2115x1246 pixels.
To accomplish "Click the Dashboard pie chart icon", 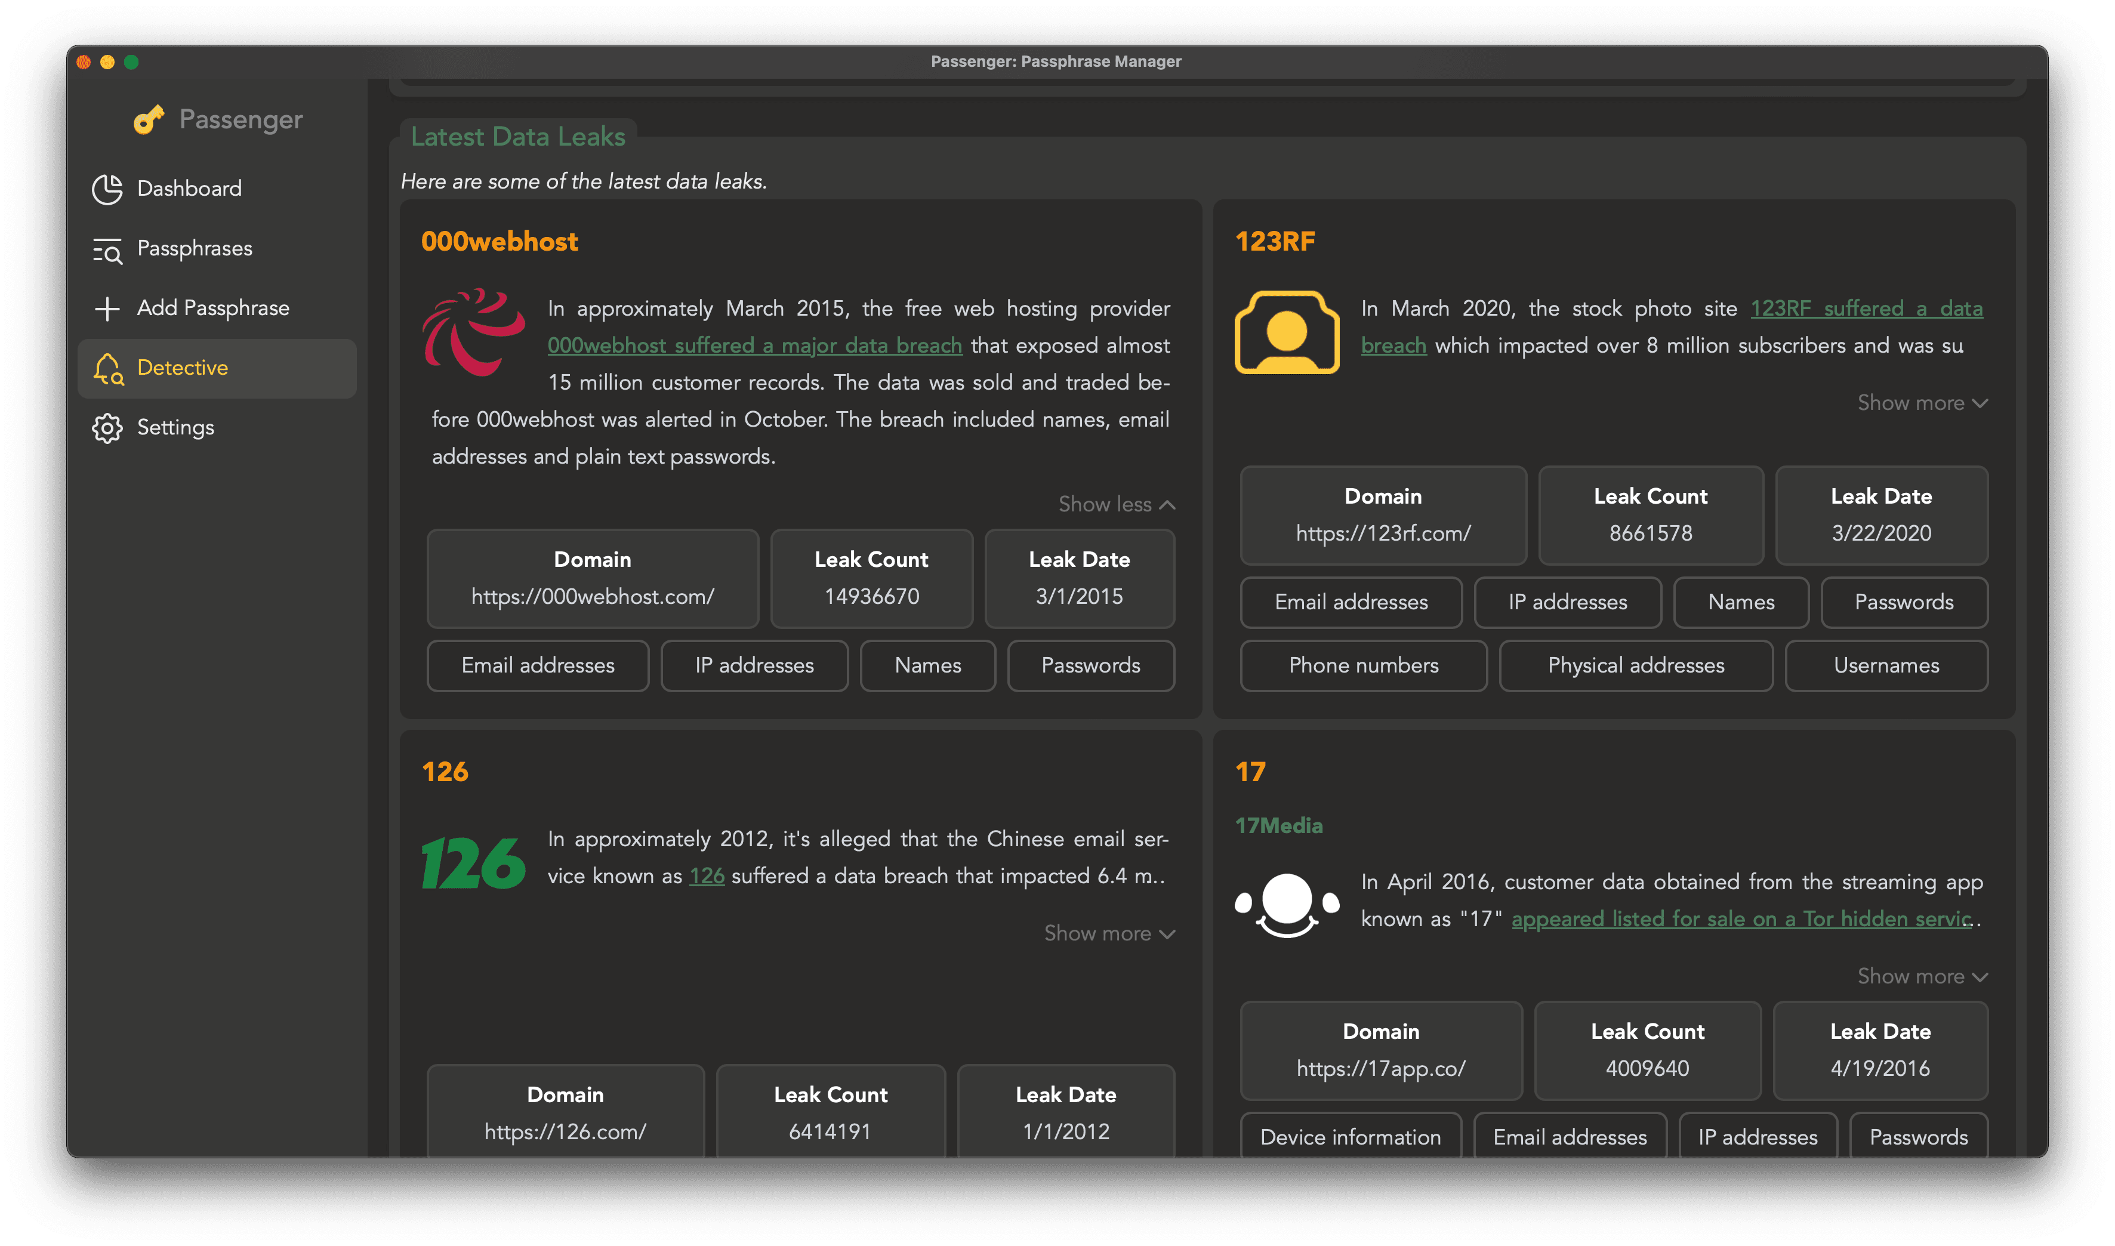I will 107,189.
